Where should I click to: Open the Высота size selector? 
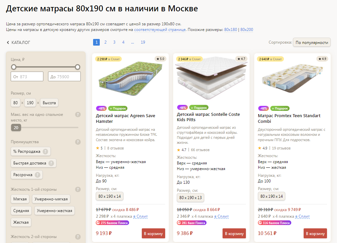49,103
